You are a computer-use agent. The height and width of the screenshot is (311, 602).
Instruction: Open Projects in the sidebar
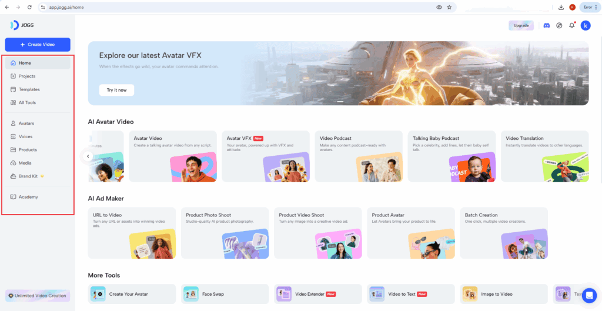click(26, 76)
